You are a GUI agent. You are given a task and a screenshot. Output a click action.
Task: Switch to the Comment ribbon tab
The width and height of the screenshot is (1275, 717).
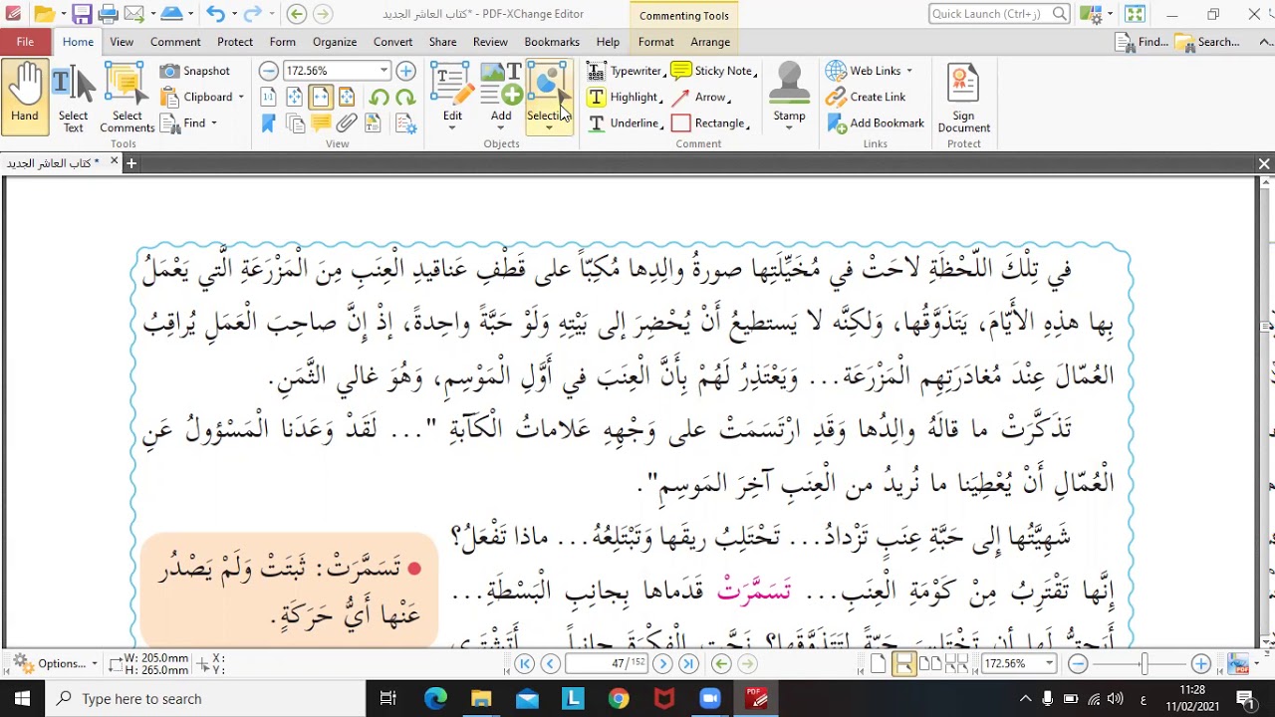tap(175, 42)
